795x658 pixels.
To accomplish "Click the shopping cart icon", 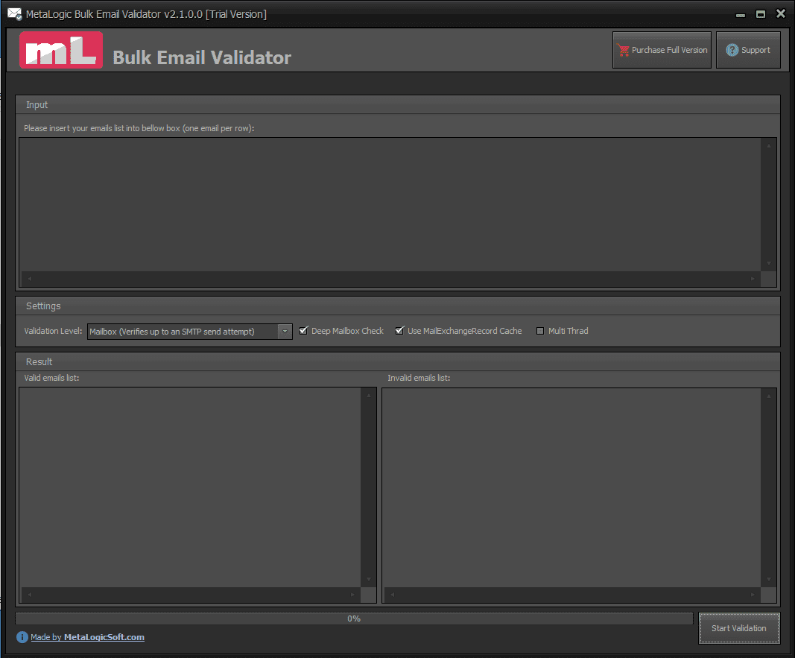I will [x=623, y=50].
